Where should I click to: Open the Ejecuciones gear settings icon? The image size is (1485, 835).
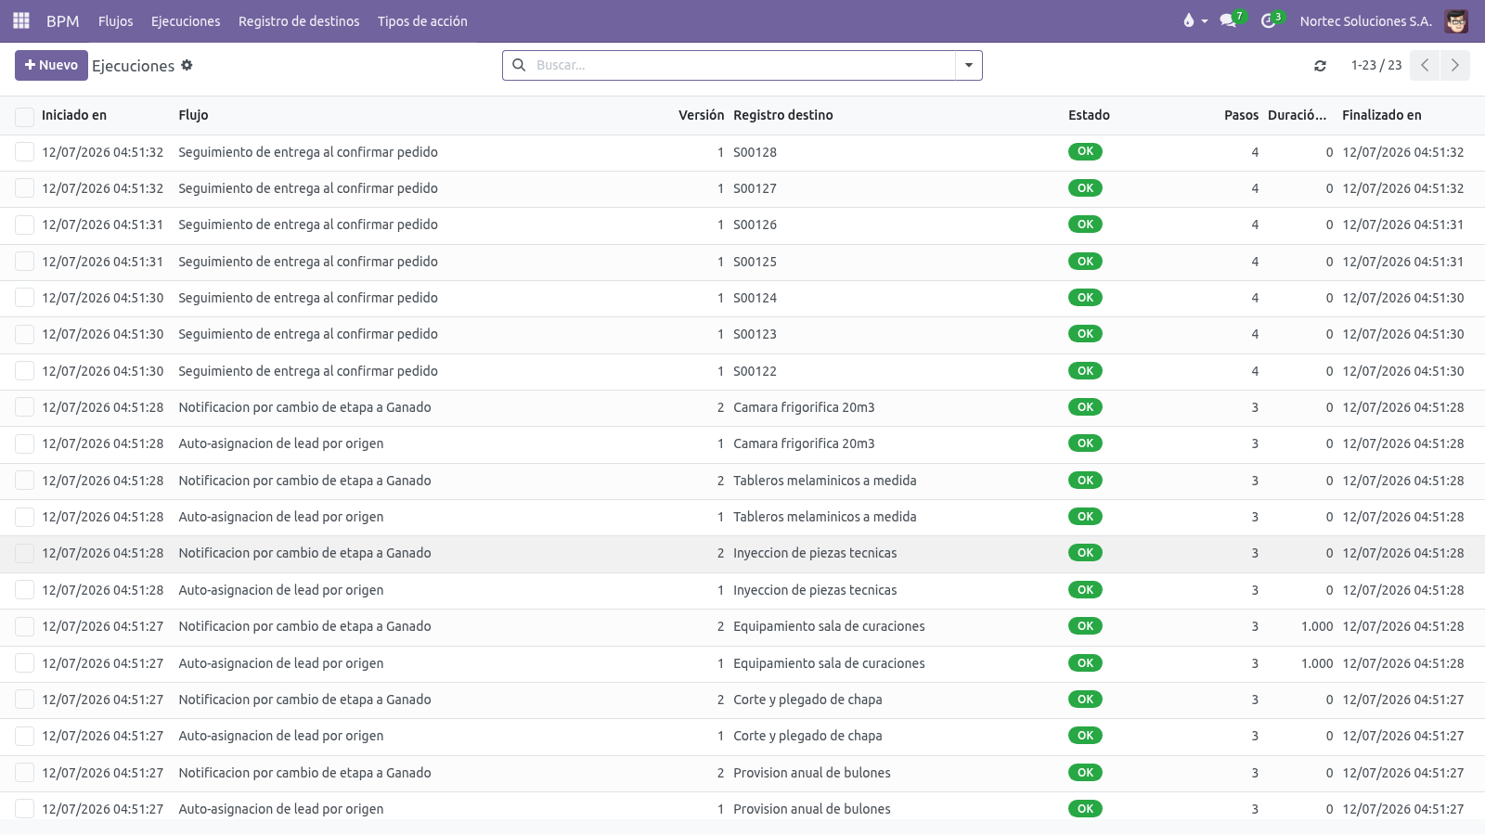coord(187,65)
